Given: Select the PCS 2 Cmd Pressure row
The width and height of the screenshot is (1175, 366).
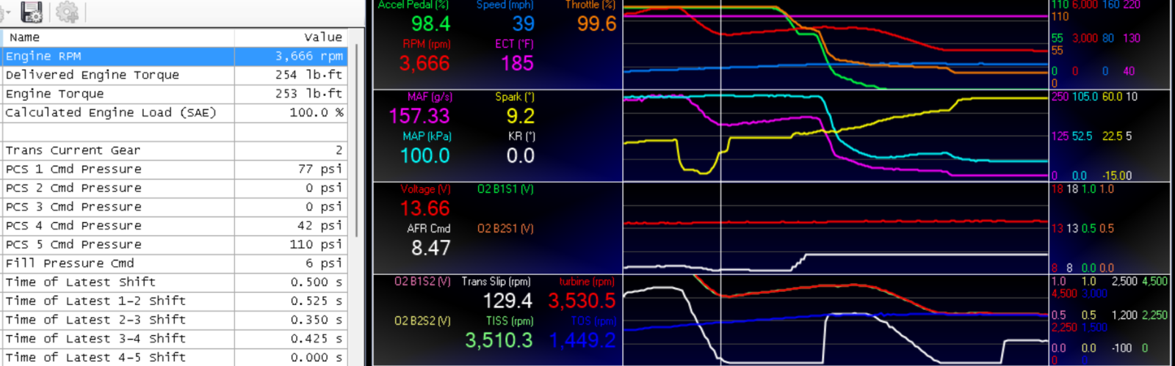Looking at the screenshot, I should (x=175, y=188).
